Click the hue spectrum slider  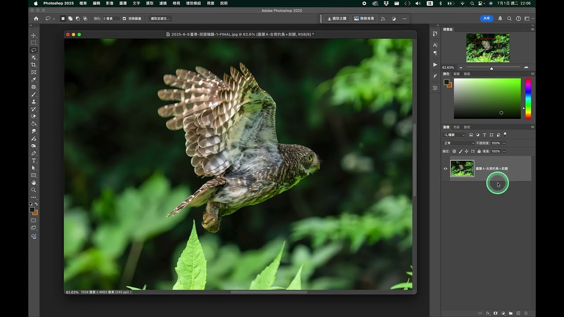528,99
